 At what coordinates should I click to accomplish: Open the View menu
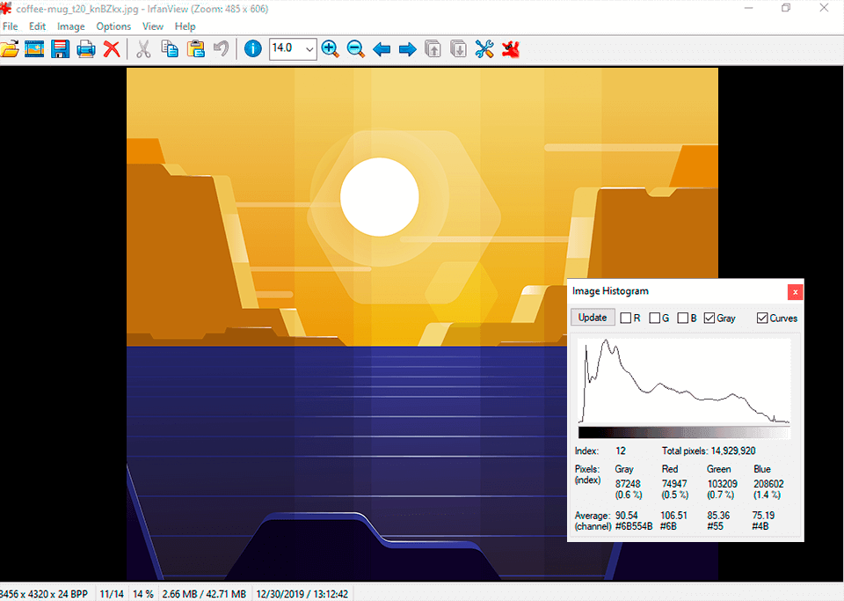coord(153,26)
